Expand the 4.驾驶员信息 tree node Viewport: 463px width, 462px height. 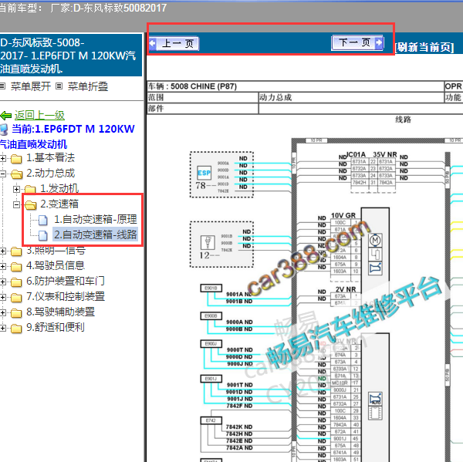(2, 267)
